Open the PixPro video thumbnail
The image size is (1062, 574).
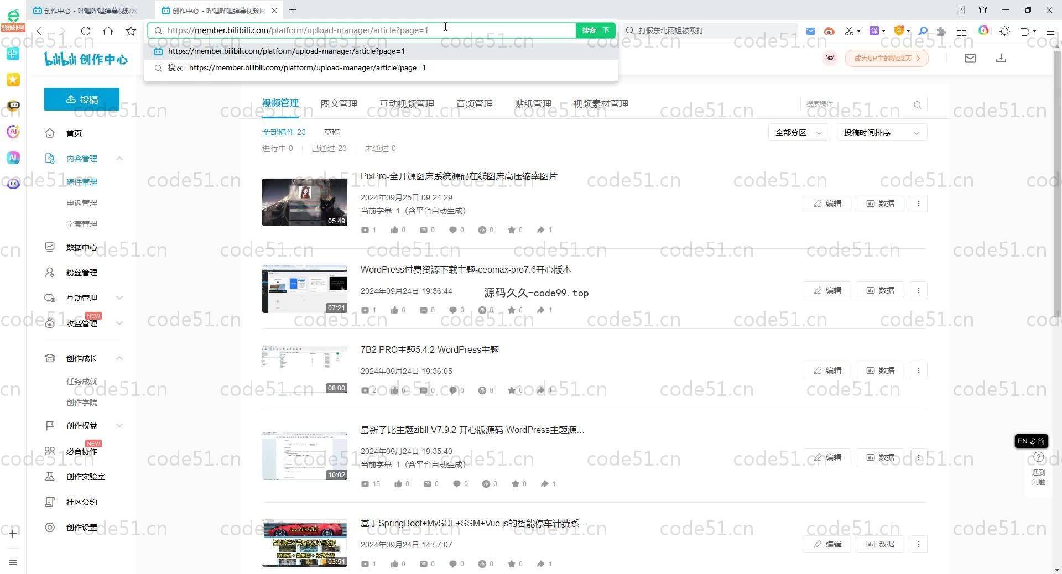tap(305, 202)
